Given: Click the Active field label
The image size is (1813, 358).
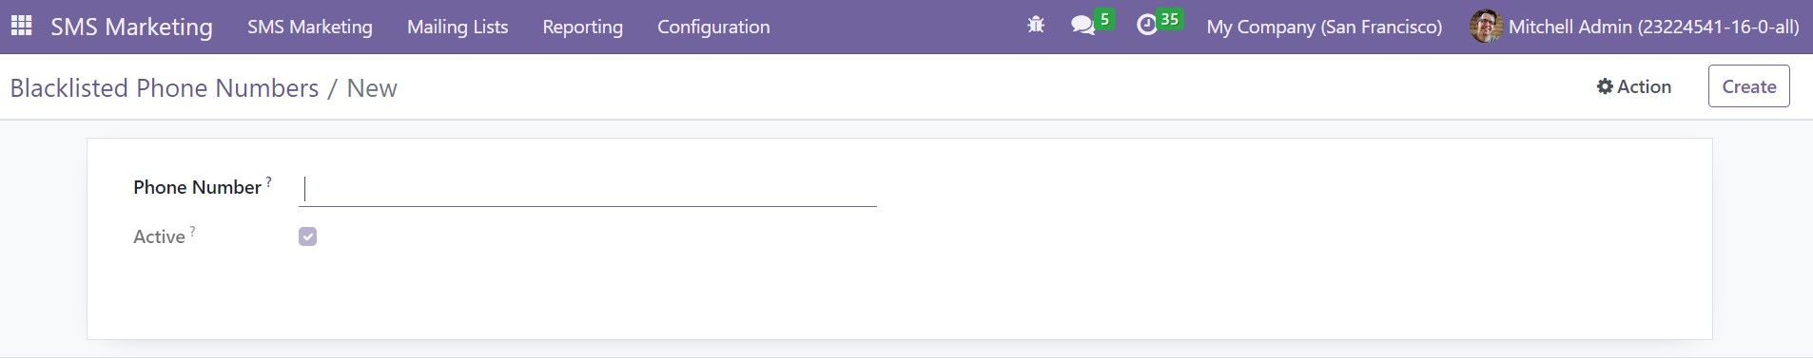Looking at the screenshot, I should (x=159, y=236).
